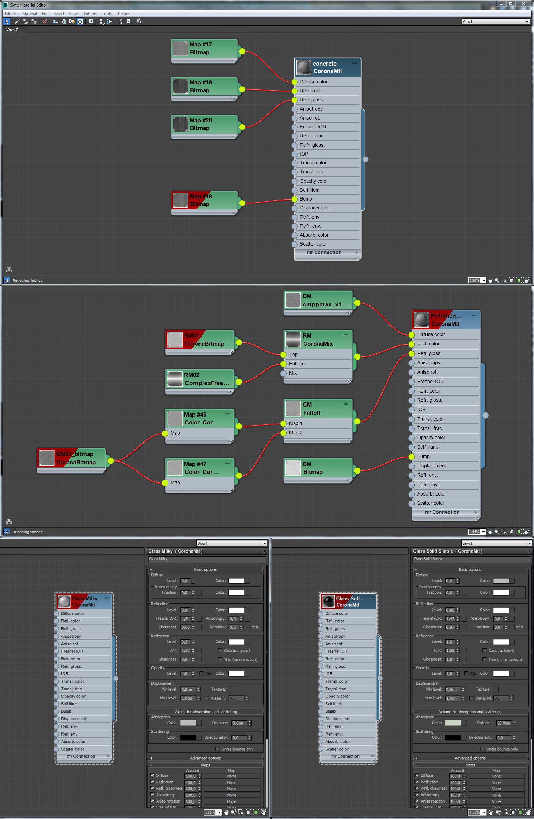Open Absorption color swatch, Glass Solid Simple
This screenshot has height=819, width=534.
[453, 723]
